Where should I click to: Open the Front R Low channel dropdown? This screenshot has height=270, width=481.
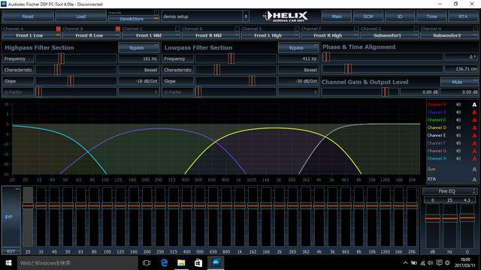[91, 35]
